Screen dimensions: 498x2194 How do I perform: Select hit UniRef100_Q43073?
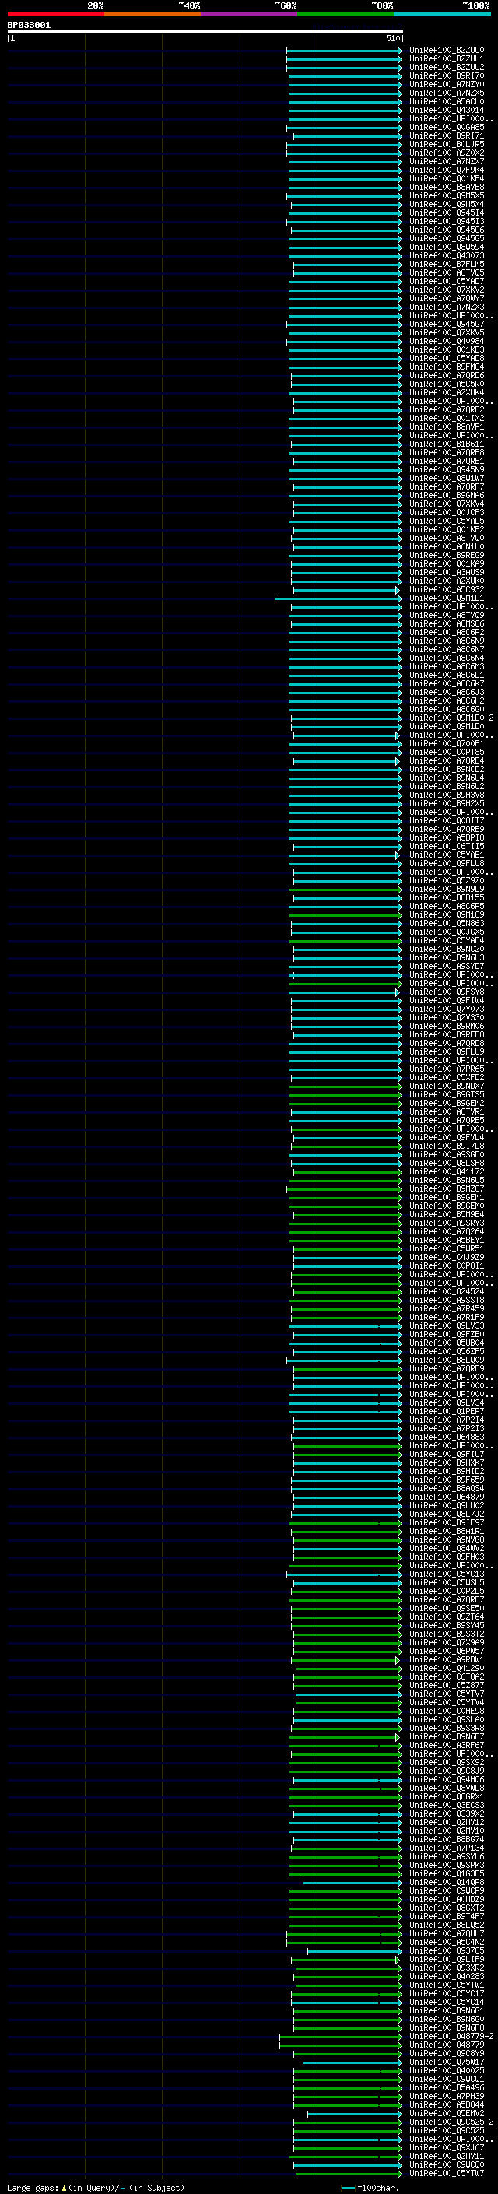tap(446, 255)
